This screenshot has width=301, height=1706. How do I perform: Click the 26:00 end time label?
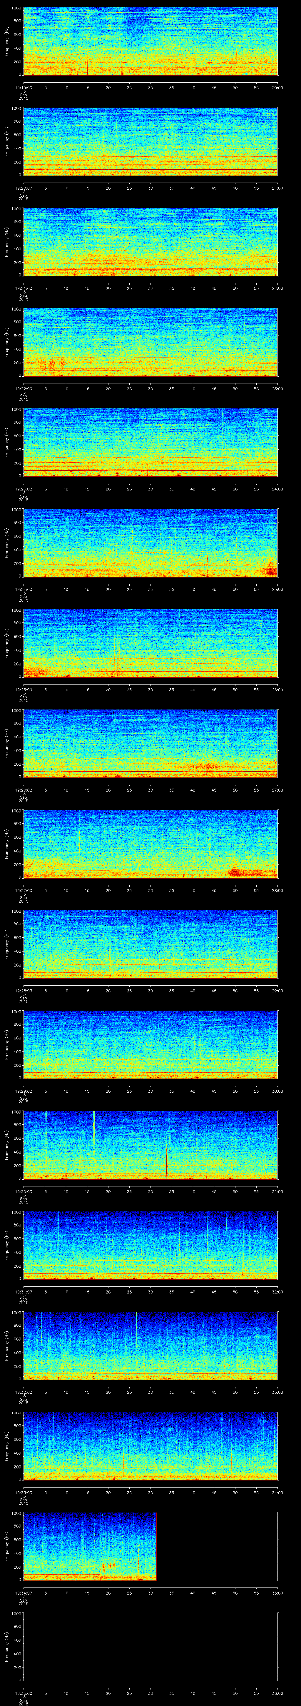(278, 690)
